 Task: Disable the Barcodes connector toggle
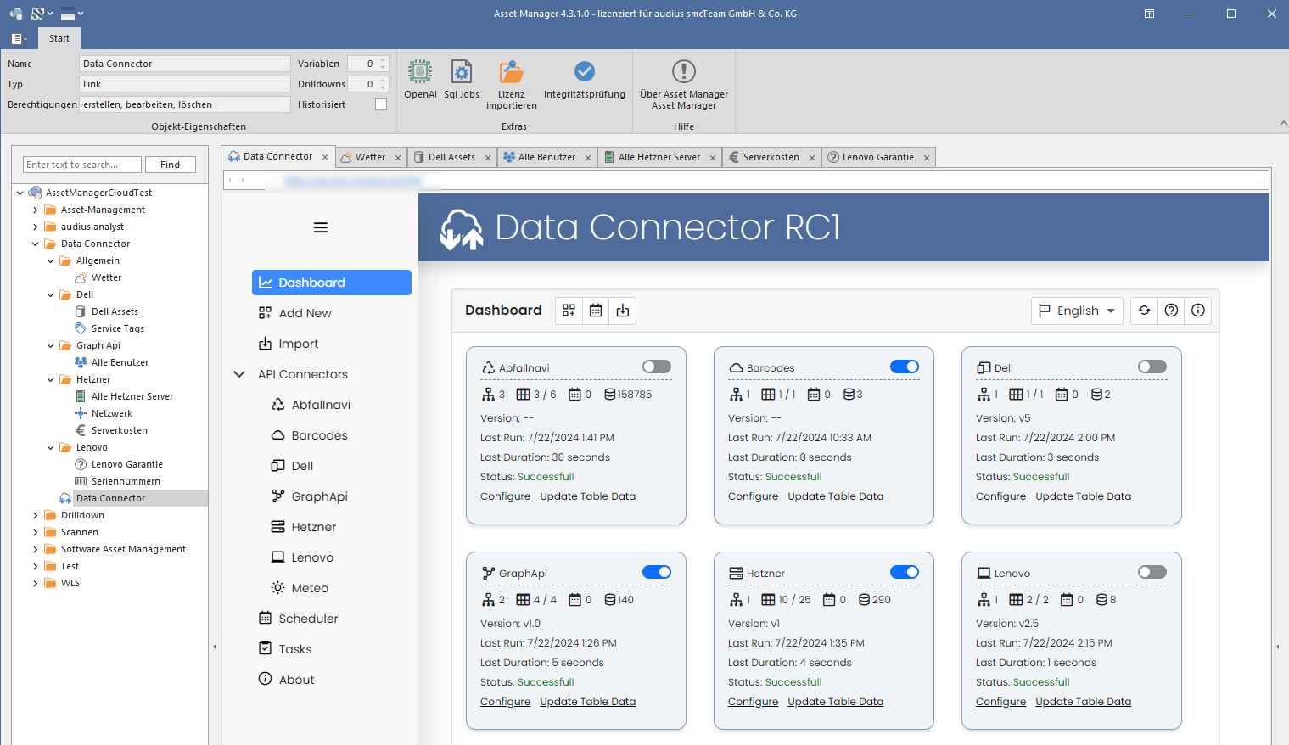click(x=905, y=367)
